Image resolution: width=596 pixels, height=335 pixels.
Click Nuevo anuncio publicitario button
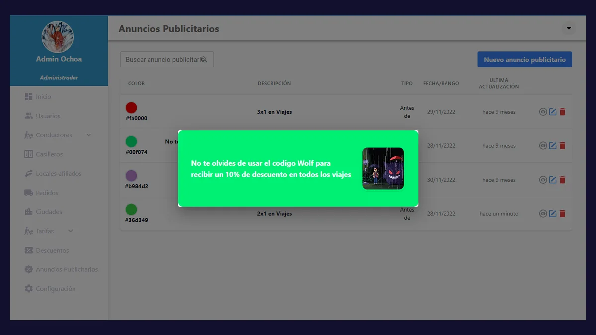click(x=524, y=59)
